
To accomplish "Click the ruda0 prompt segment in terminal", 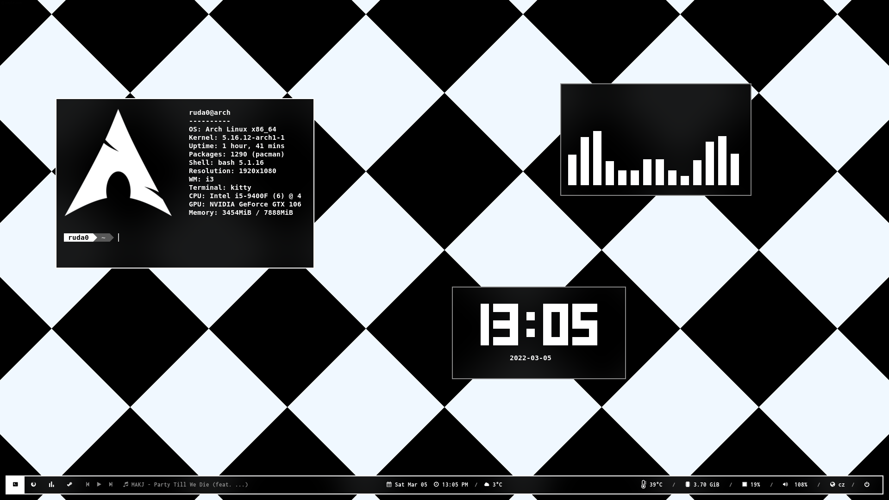I will coord(79,237).
